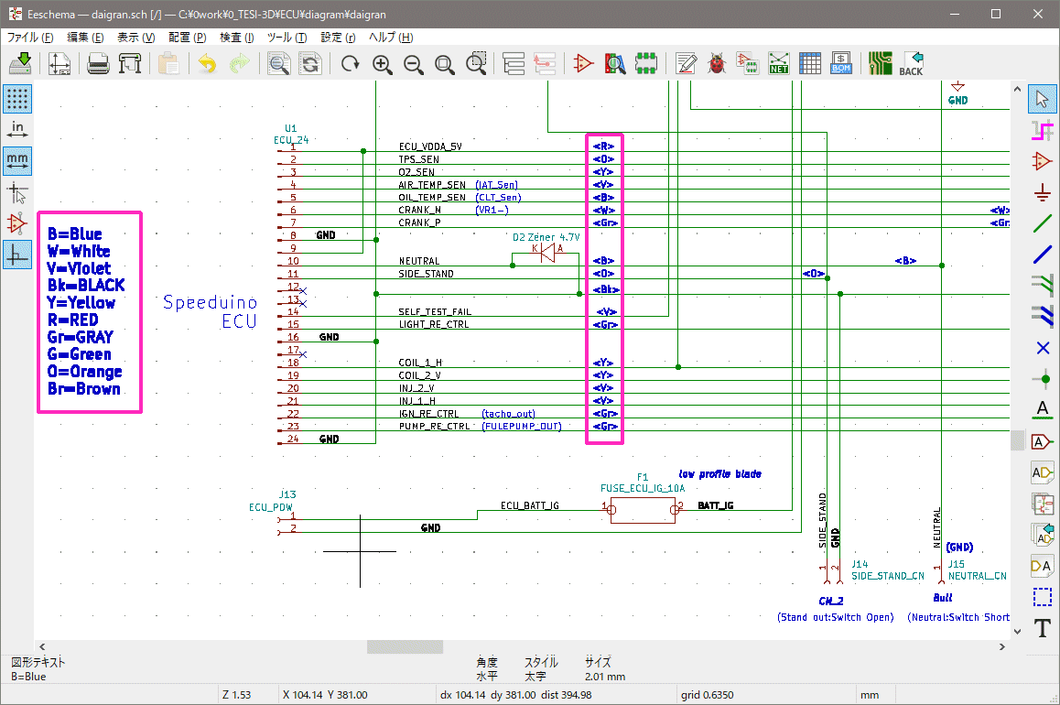Open the find text tool
The image size is (1060, 705).
[278, 63]
